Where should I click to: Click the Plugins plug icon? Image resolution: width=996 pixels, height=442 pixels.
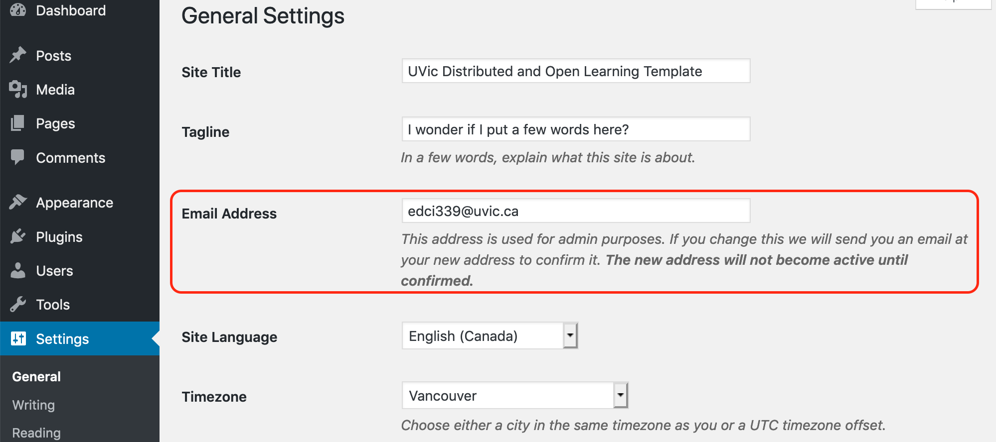[17, 236]
